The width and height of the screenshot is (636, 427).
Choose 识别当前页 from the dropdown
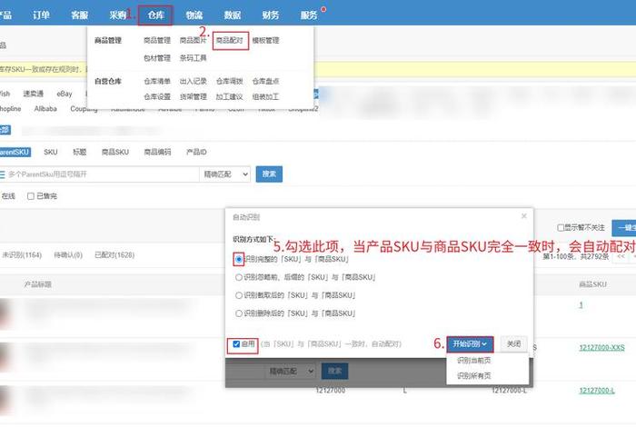pyautogui.click(x=473, y=361)
